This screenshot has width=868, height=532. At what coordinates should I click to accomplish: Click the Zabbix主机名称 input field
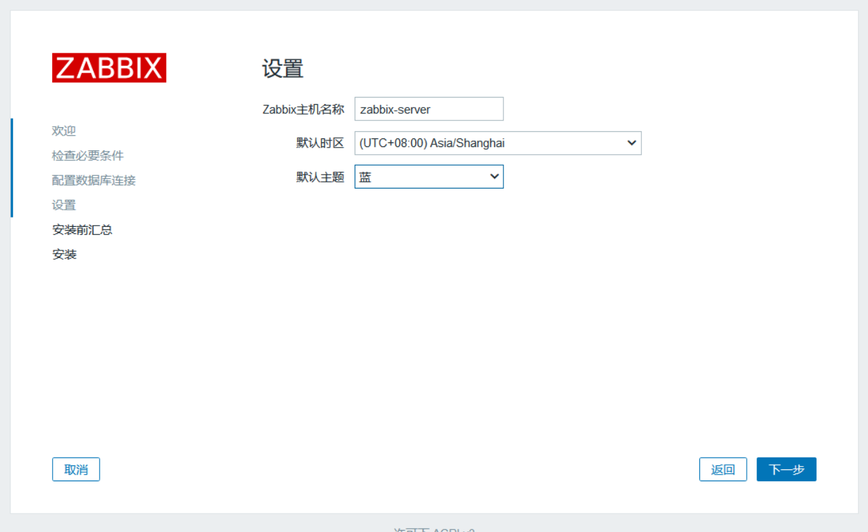(429, 109)
